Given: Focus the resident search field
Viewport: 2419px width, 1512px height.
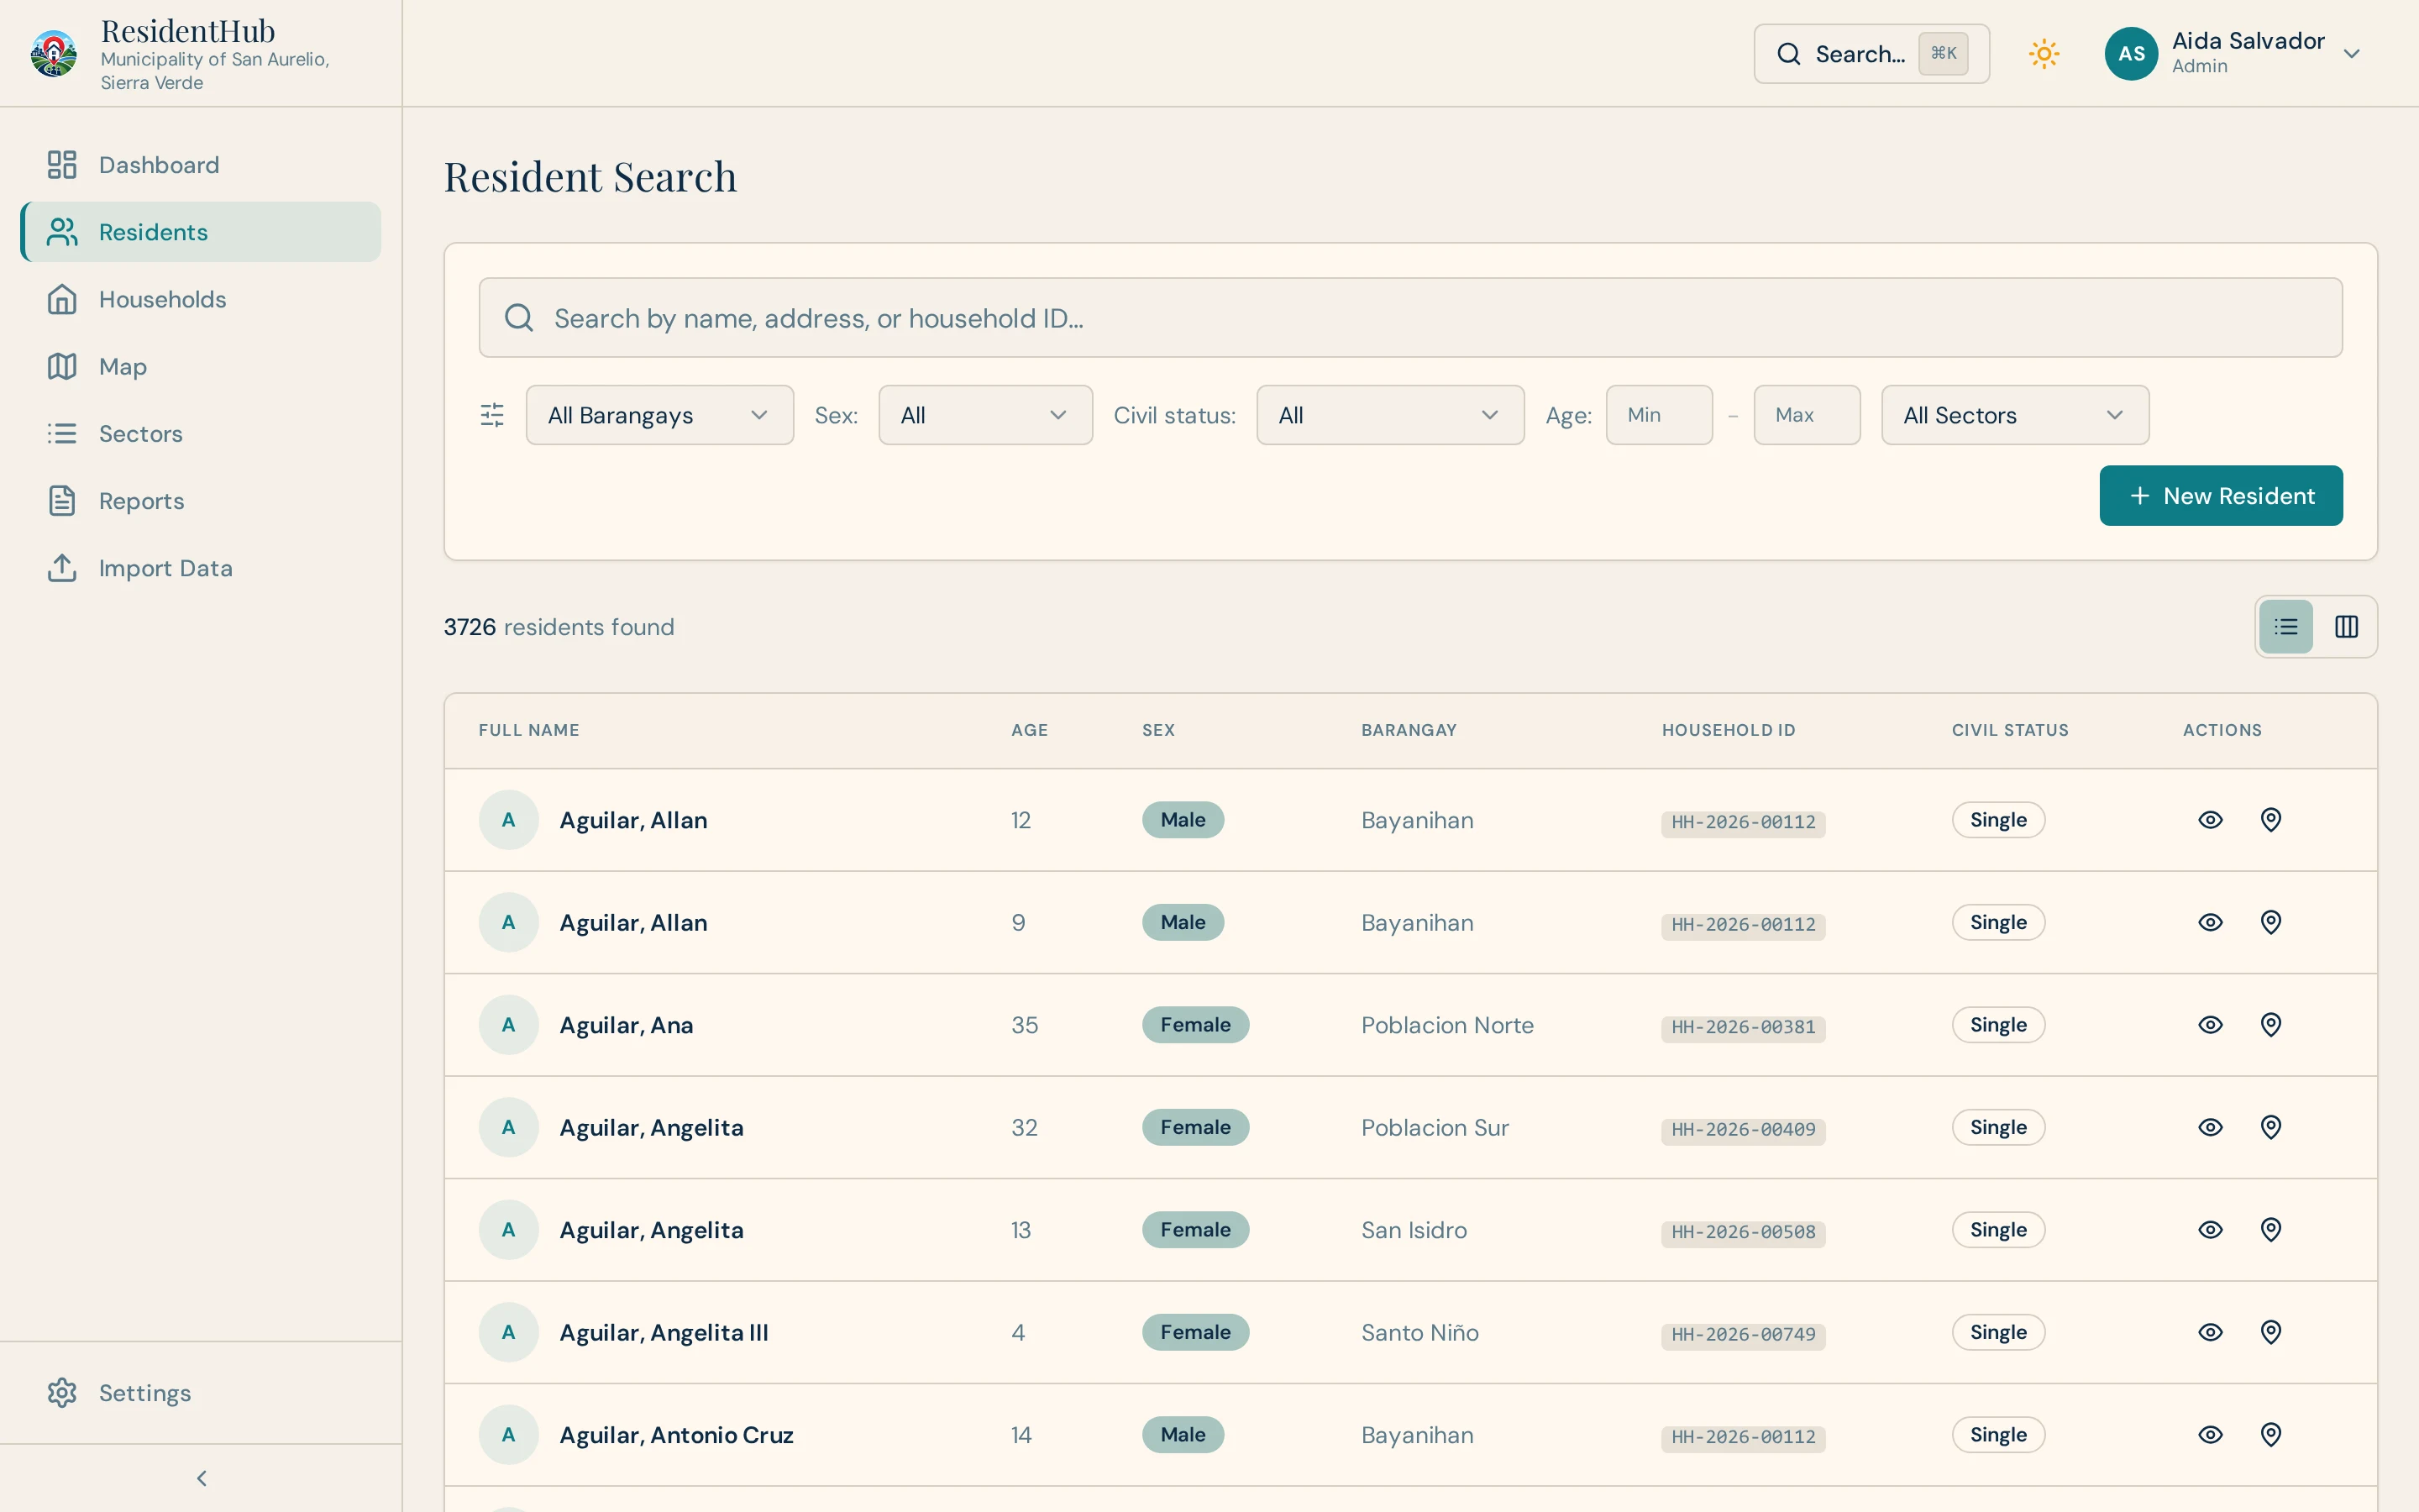Looking at the screenshot, I should coord(1410,318).
